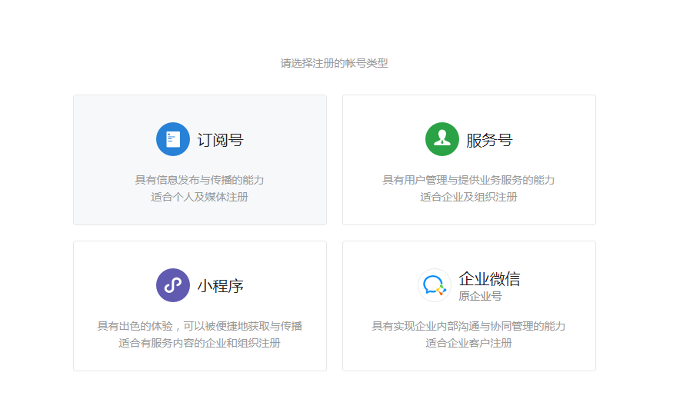683x419 pixels.
Task: Click the 具有信息发布与传播的能力 description
Action: click(x=199, y=180)
